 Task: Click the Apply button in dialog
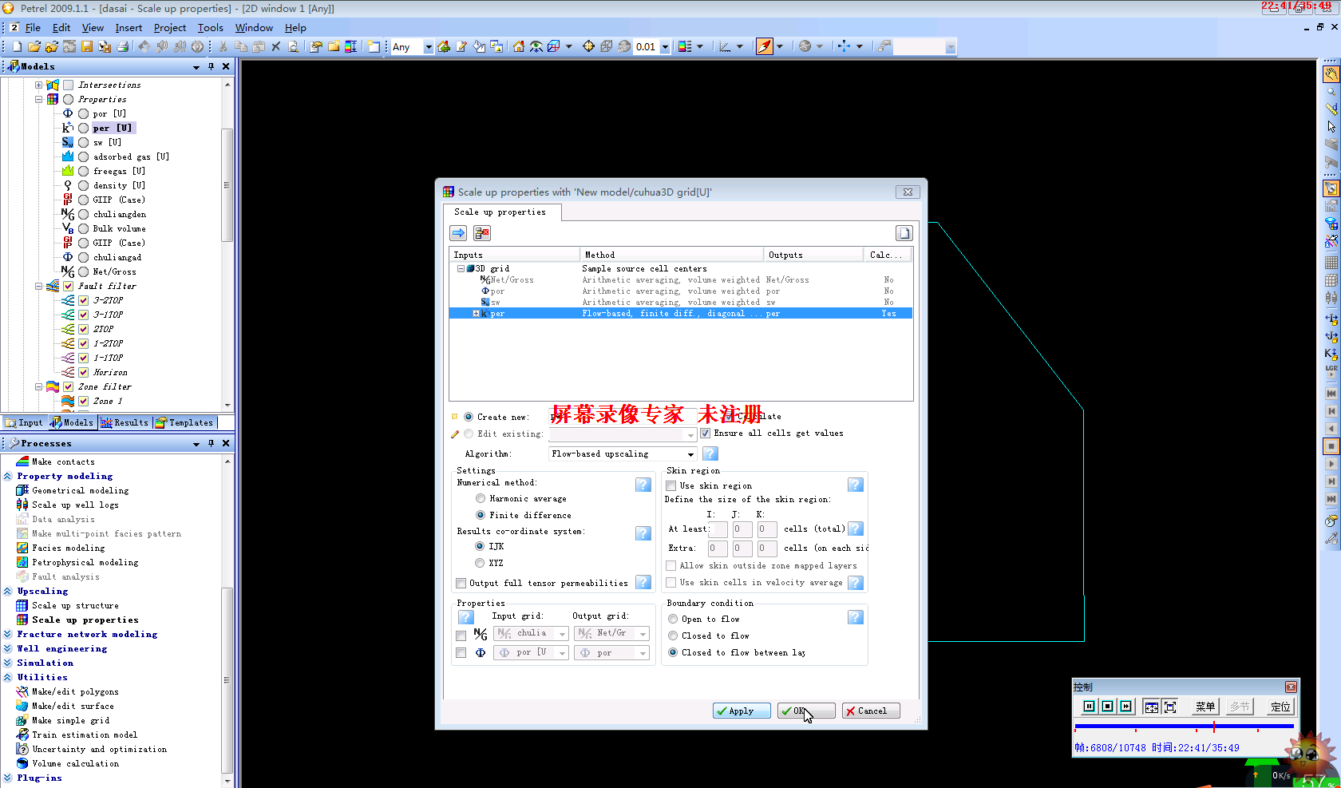click(742, 711)
